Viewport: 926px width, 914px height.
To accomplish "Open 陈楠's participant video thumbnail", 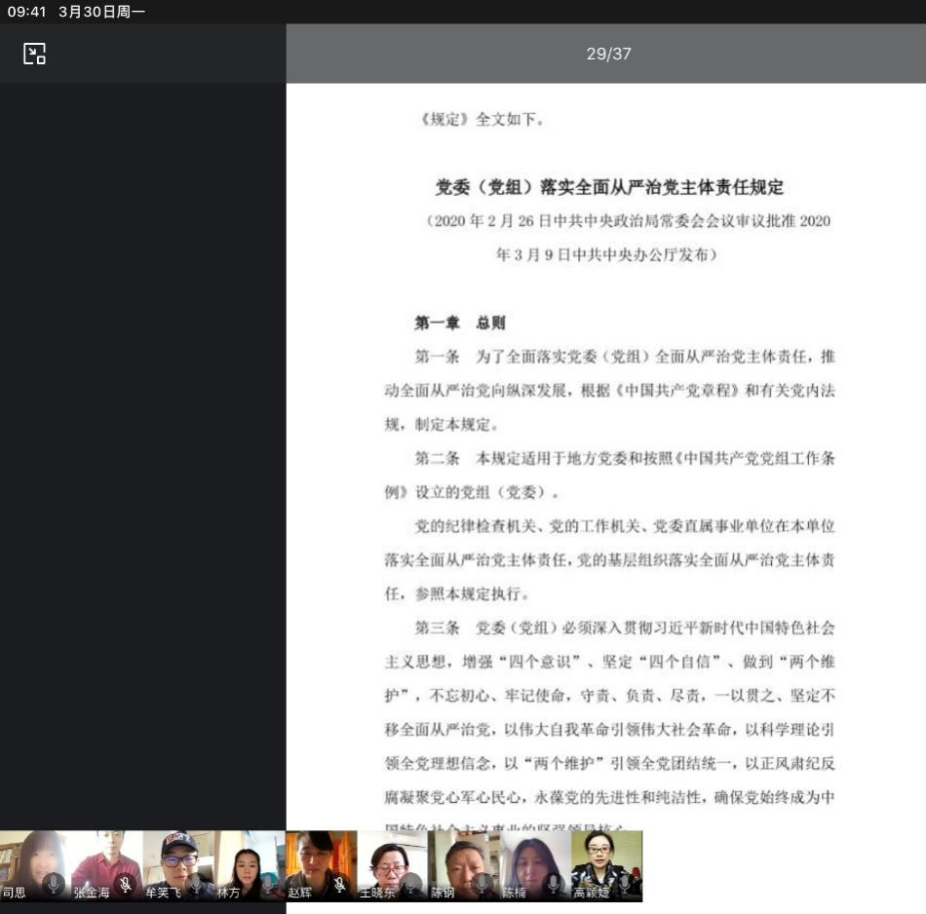I will click(536, 865).
